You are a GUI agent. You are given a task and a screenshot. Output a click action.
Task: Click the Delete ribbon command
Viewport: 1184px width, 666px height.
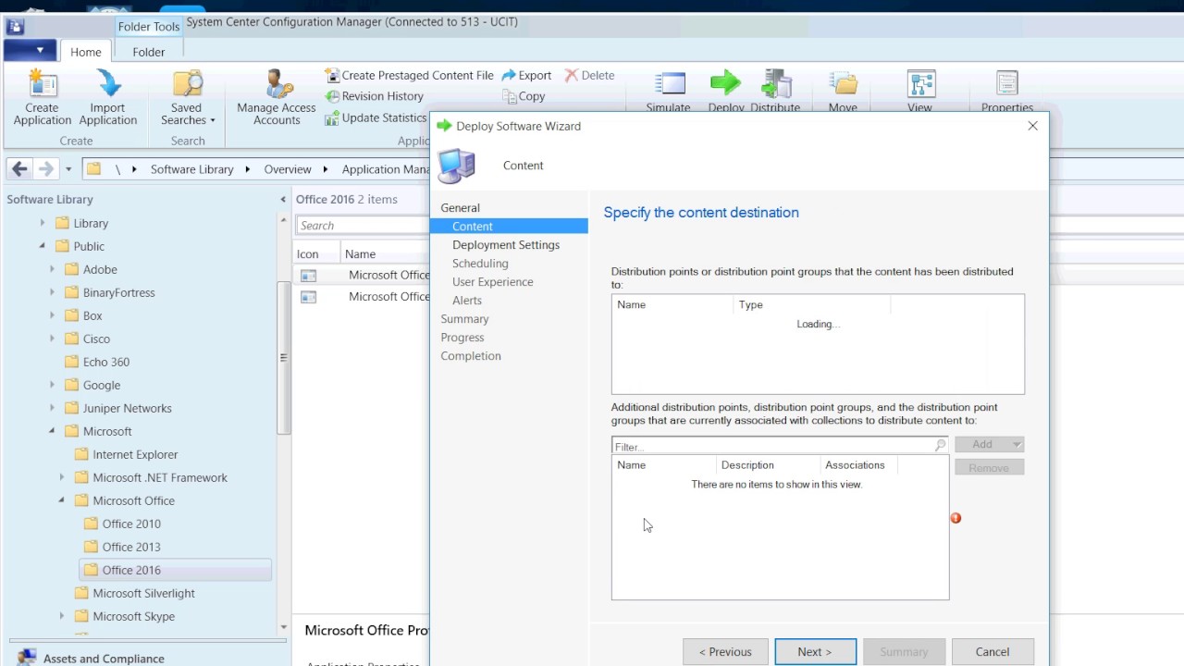(589, 75)
